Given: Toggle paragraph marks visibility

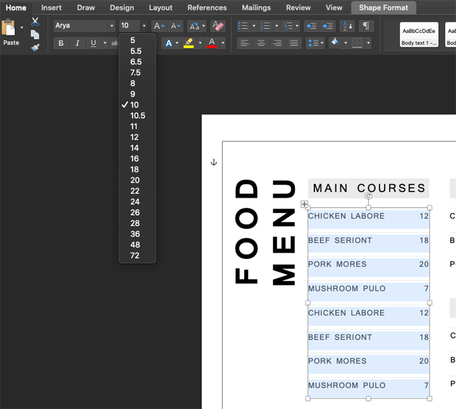Looking at the screenshot, I should [366, 26].
